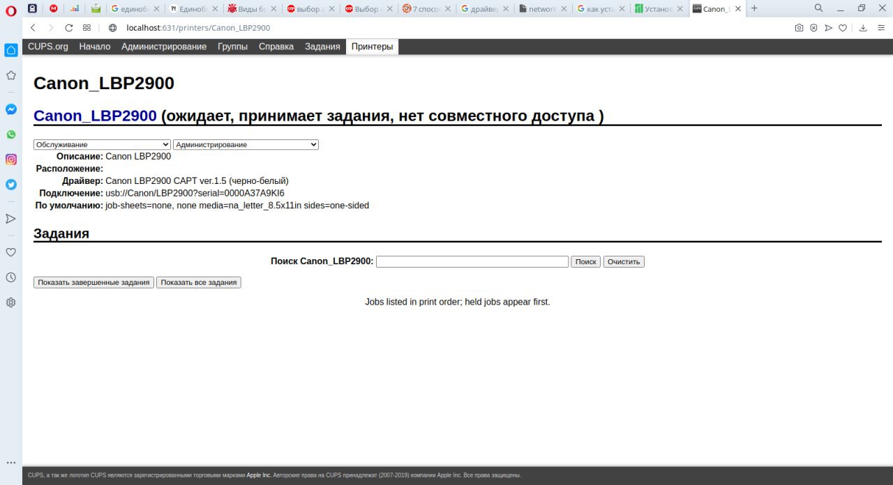
Task: Click the driver text Canon LBP2900 CAPT ver.1.5
Action: 197,180
